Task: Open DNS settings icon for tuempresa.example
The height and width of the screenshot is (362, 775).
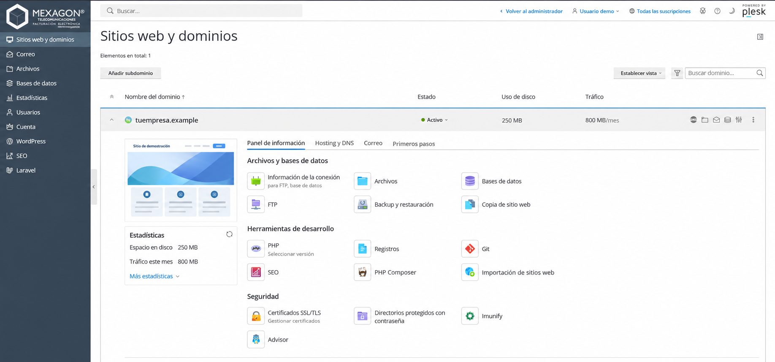Action: [x=694, y=120]
